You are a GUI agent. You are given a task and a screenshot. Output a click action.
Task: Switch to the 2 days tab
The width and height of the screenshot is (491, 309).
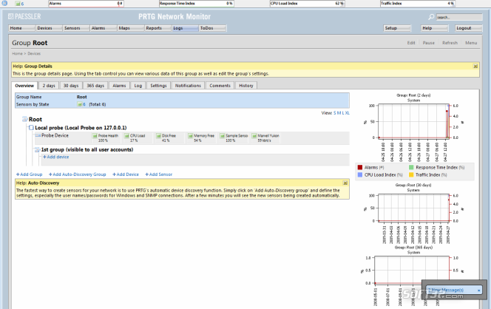[49, 86]
